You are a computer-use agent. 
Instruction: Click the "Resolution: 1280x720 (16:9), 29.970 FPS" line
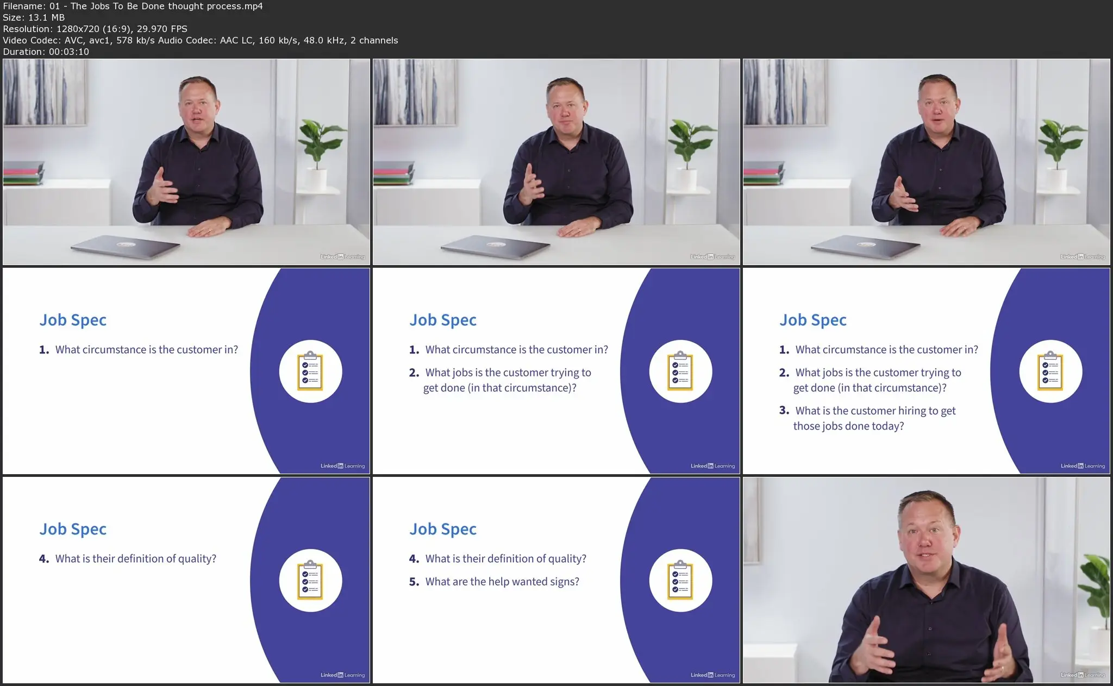coord(95,29)
